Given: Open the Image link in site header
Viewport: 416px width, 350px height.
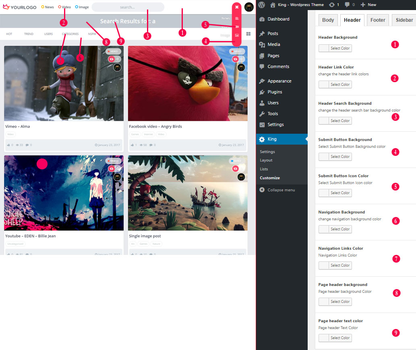Looking at the screenshot, I should point(82,7).
